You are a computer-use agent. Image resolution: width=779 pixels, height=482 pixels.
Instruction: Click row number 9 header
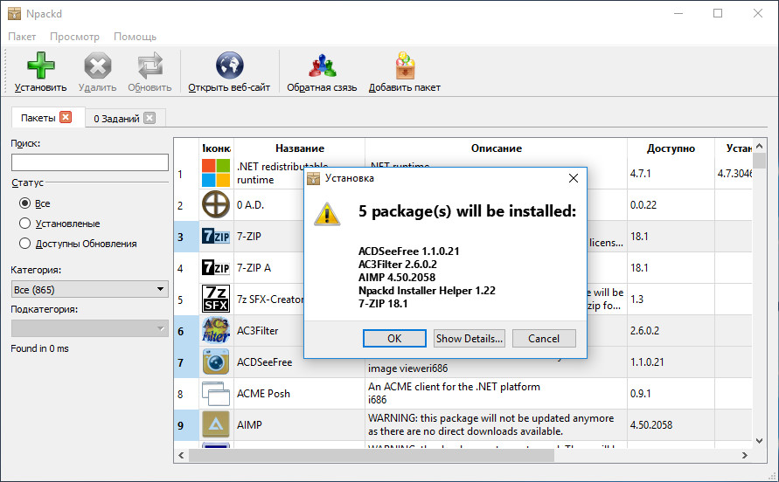(186, 425)
